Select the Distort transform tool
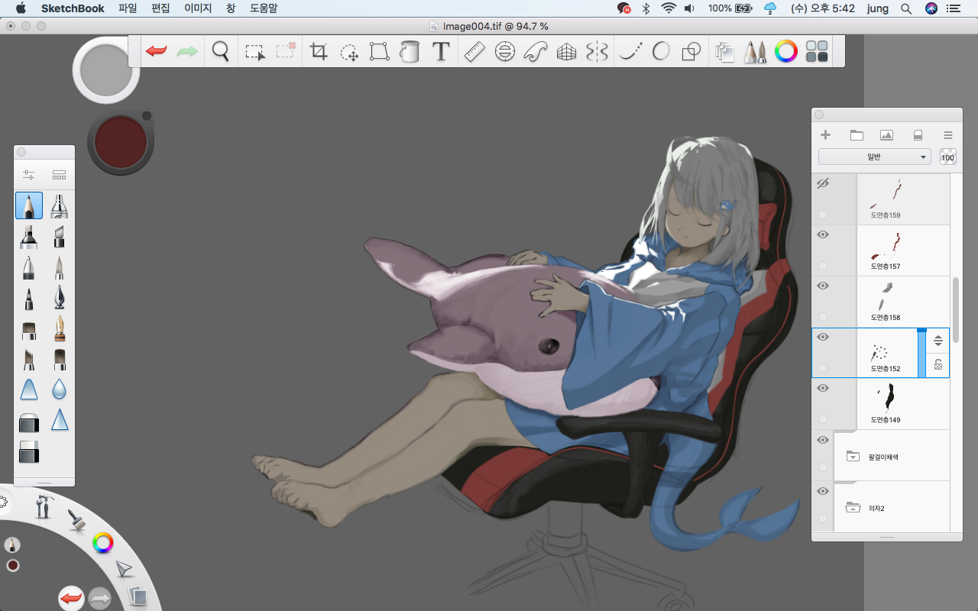978x611 pixels. pos(379,52)
